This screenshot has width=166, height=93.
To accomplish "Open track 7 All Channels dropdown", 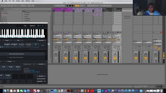I will point(117,37).
